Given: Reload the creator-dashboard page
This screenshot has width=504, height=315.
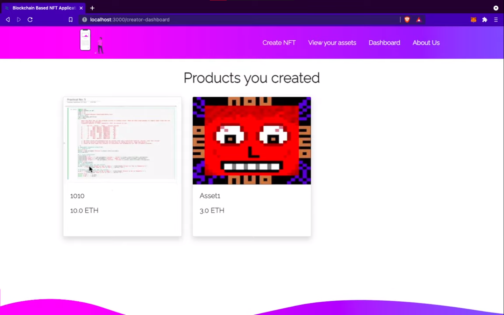Looking at the screenshot, I should tap(30, 20).
